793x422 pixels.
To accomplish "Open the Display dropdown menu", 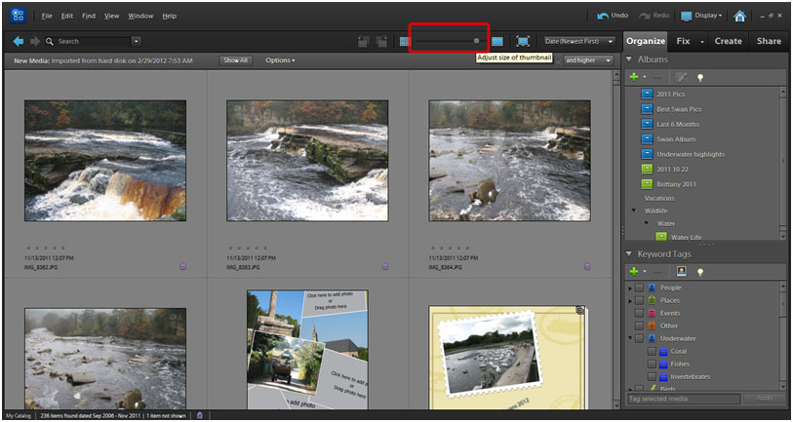I will coord(702,17).
